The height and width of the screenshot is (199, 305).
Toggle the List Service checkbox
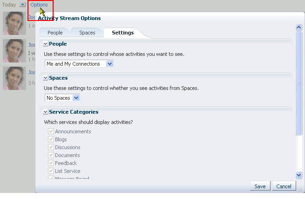[x=51, y=171]
